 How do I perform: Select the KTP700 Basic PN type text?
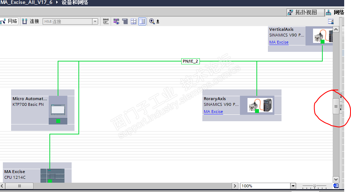pyautogui.click(x=28, y=104)
